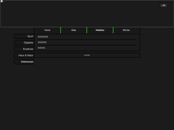Follow the Kontakt link in the footer
174x130 pixels.
coord(87,55)
